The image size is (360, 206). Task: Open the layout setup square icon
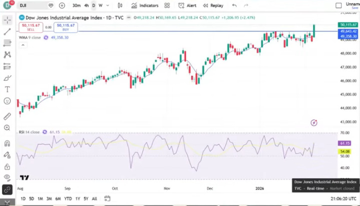coord(339,5)
